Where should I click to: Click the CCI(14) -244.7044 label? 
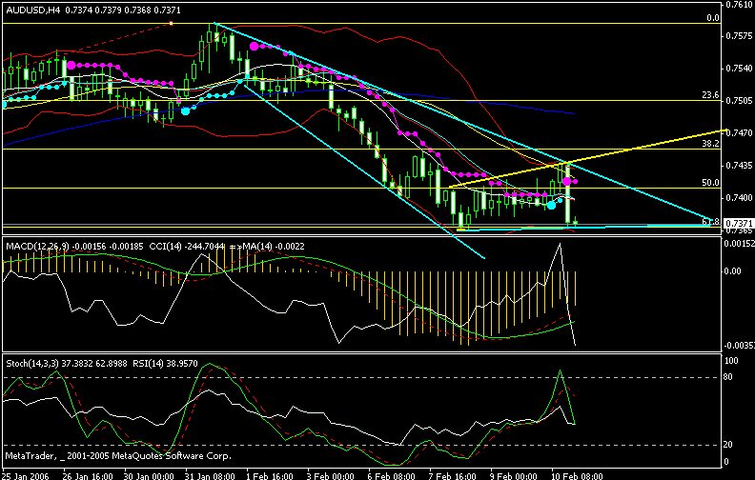point(187,247)
